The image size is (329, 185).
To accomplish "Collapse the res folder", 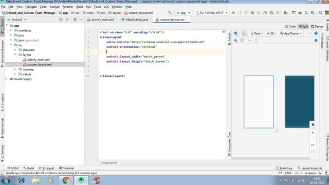I will (11, 45).
